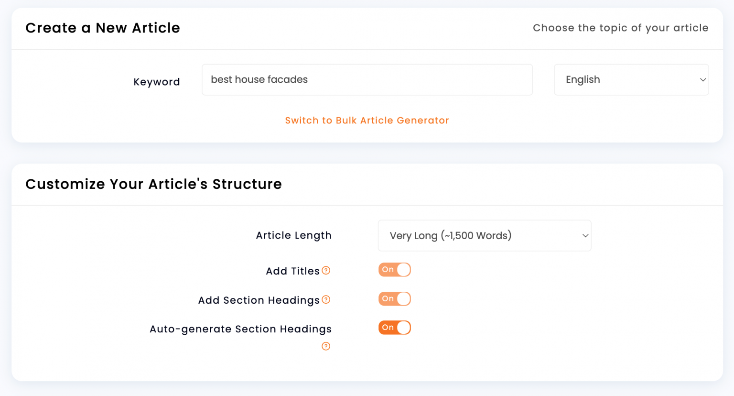Click the Customize Your Article's Structure header
The width and height of the screenshot is (734, 396).
[154, 184]
